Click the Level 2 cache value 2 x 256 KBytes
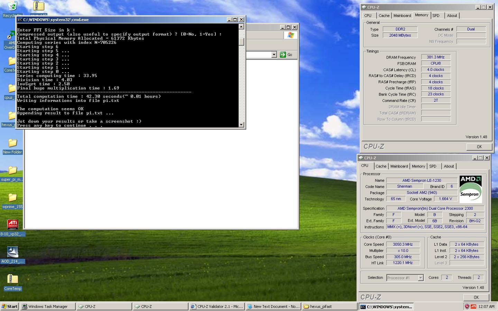This screenshot has width=498, height=311. coord(467,257)
